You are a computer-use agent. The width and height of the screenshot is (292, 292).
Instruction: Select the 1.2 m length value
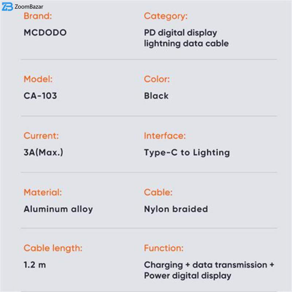point(35,265)
